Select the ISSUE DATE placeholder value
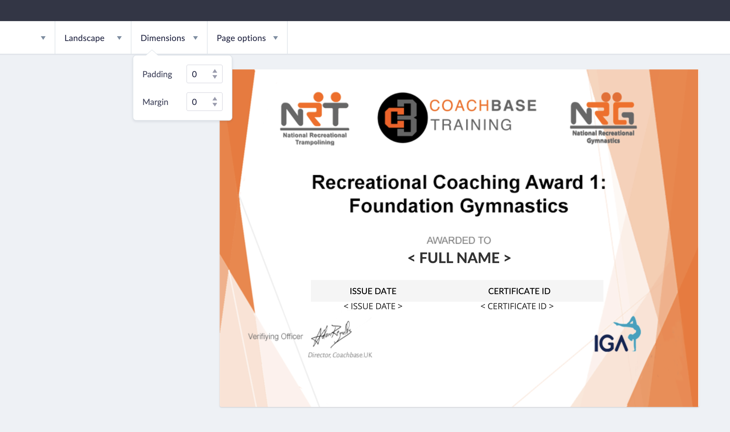This screenshot has height=432, width=730. [373, 307]
